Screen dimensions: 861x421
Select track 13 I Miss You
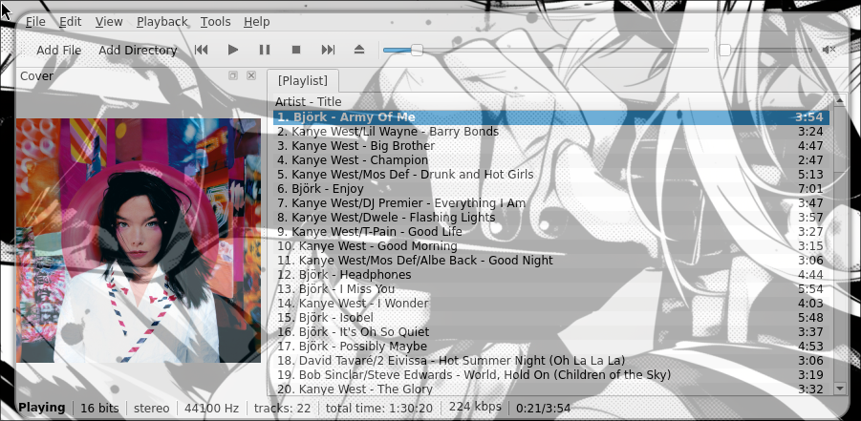[x=551, y=288]
